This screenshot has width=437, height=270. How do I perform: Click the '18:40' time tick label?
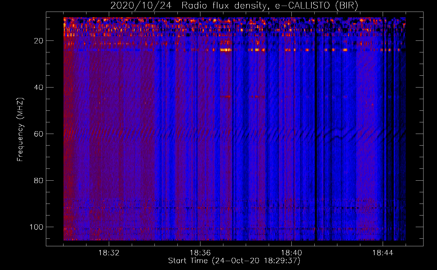click(291, 253)
